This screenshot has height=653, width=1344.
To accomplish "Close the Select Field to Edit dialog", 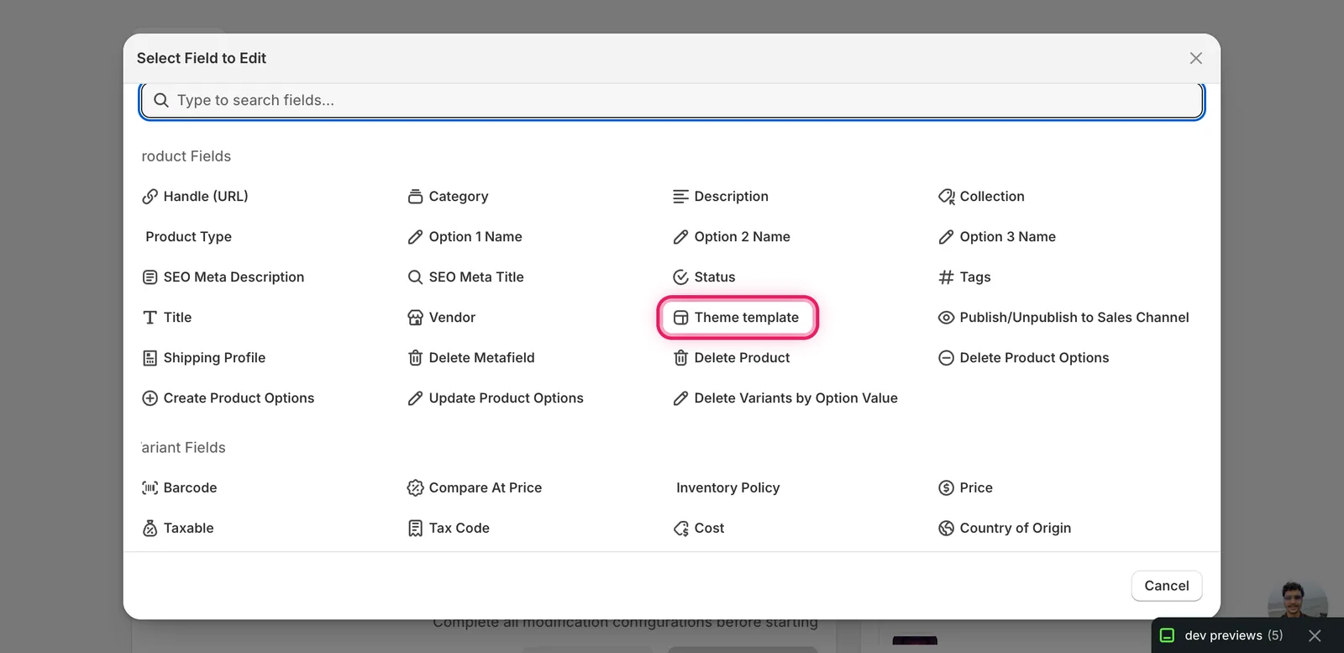I will tap(1196, 58).
